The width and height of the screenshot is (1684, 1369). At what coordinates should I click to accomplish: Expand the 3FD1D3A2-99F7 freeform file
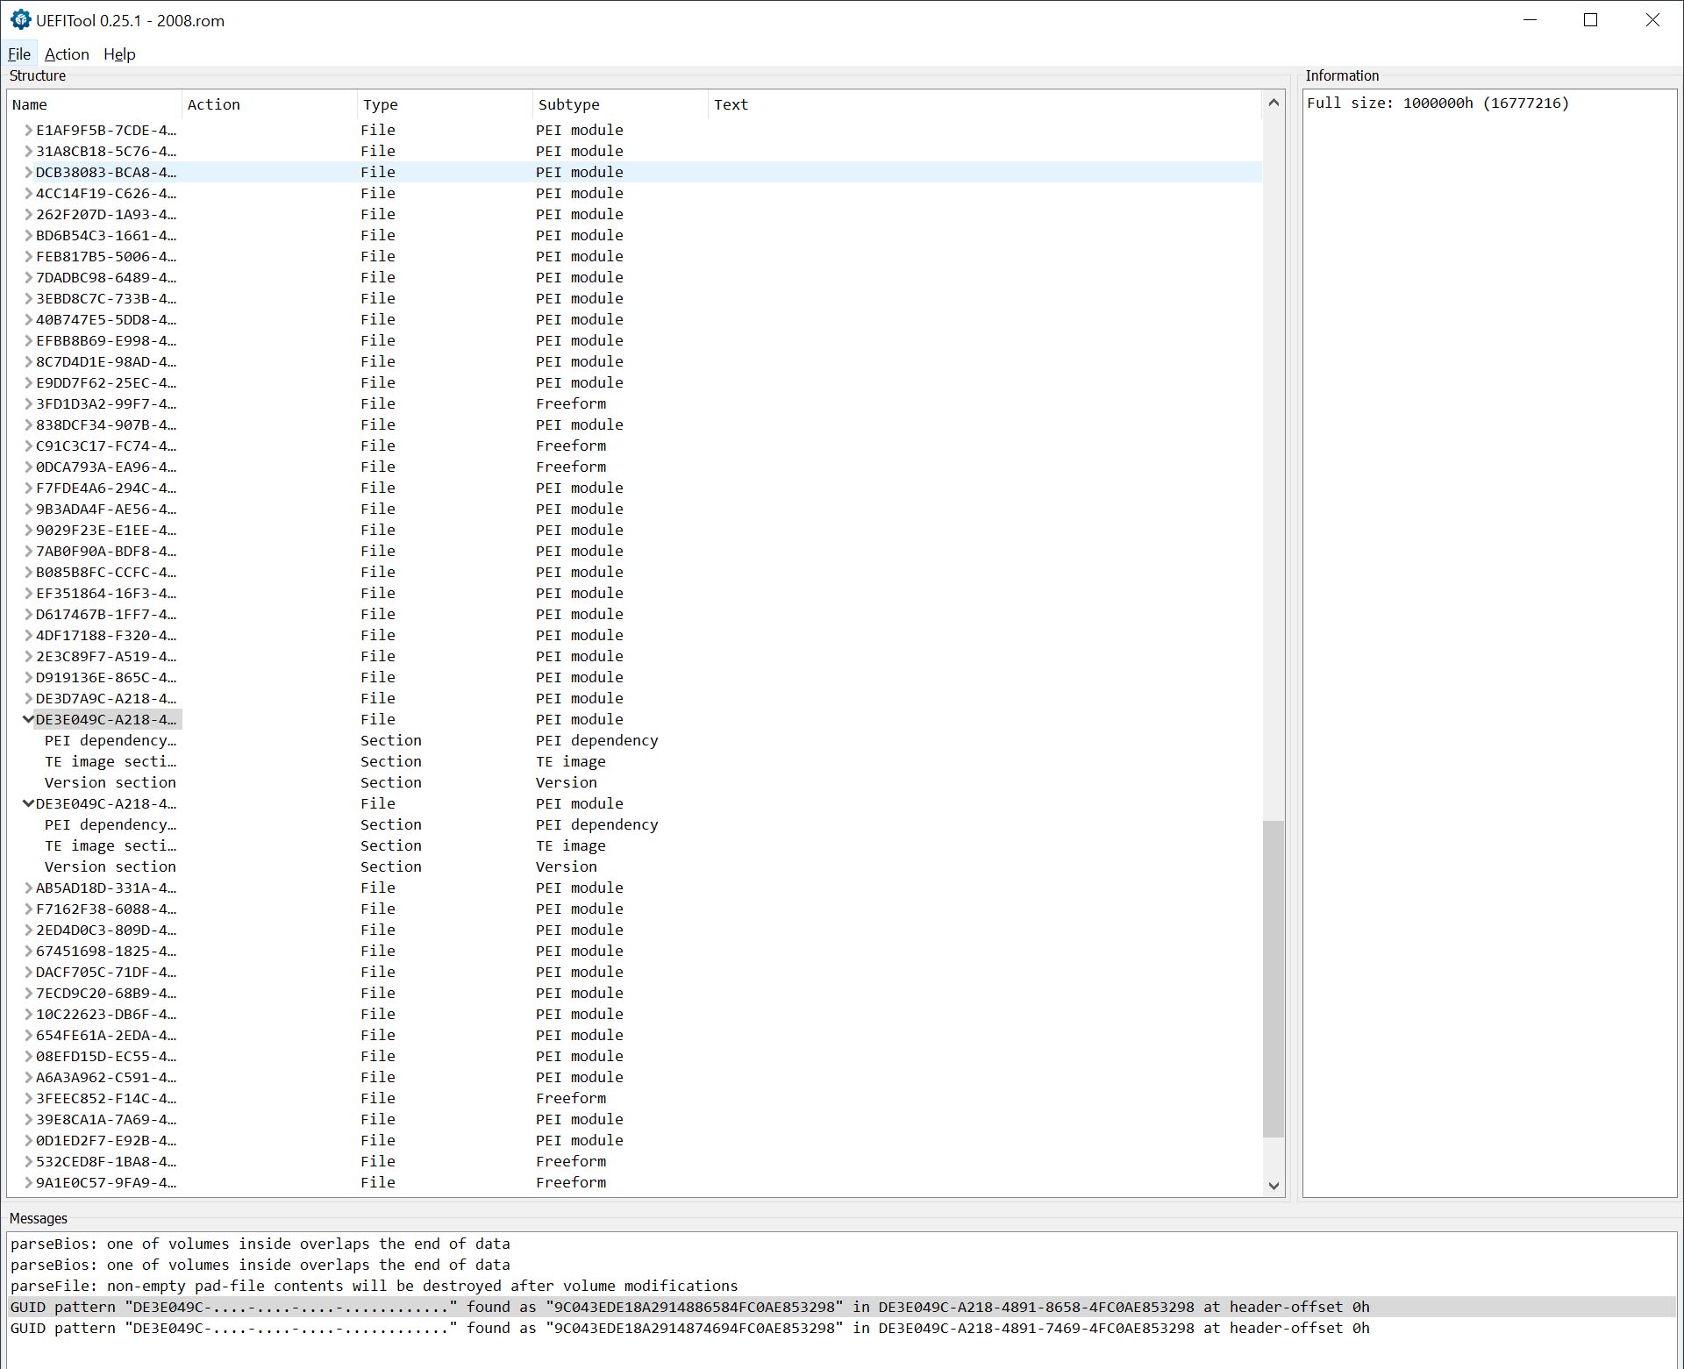tap(28, 403)
